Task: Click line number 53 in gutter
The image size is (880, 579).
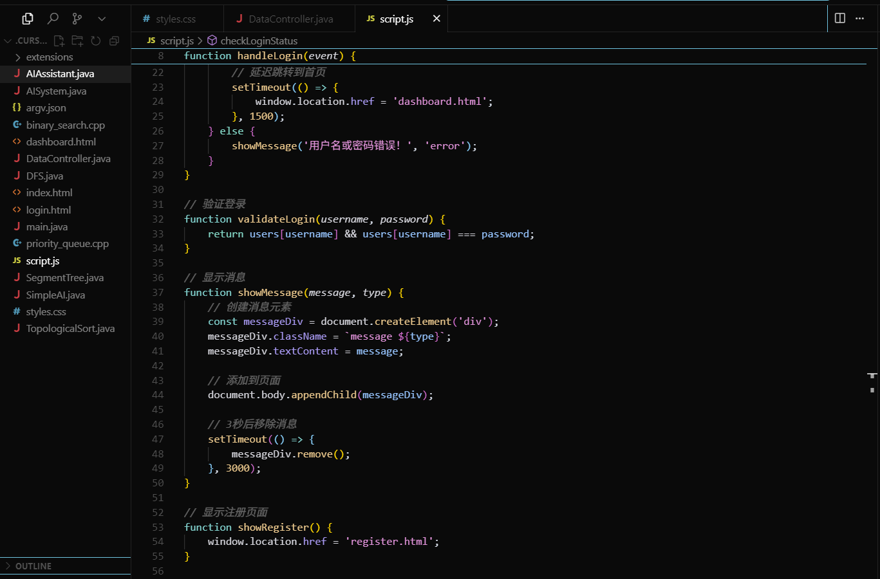Action: [158, 528]
